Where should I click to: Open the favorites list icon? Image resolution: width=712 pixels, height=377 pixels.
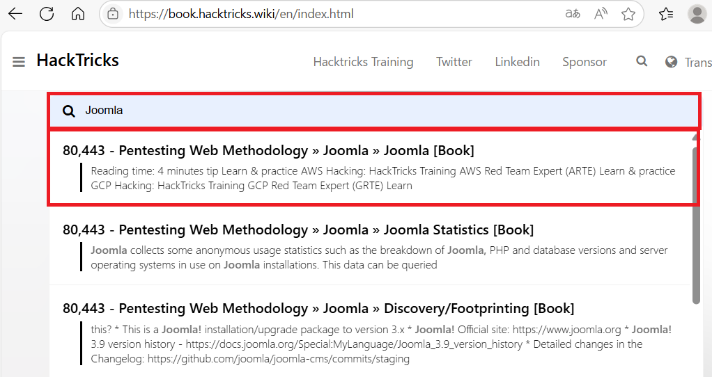click(666, 14)
